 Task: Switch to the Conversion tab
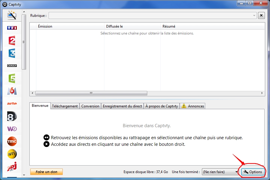90,106
